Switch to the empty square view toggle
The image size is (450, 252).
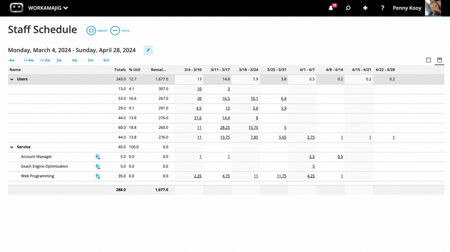(428, 60)
